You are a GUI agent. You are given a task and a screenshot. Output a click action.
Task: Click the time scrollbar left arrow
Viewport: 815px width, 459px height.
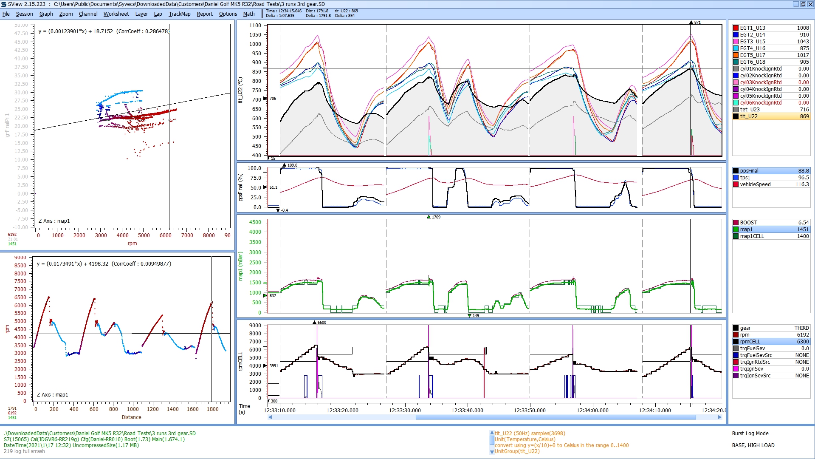pyautogui.click(x=270, y=417)
